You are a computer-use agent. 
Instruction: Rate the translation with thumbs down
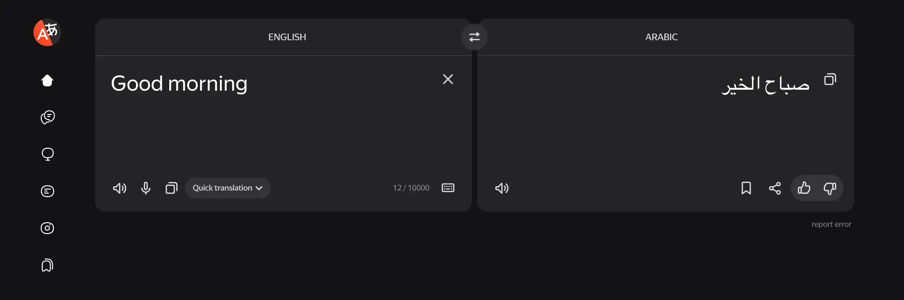830,188
